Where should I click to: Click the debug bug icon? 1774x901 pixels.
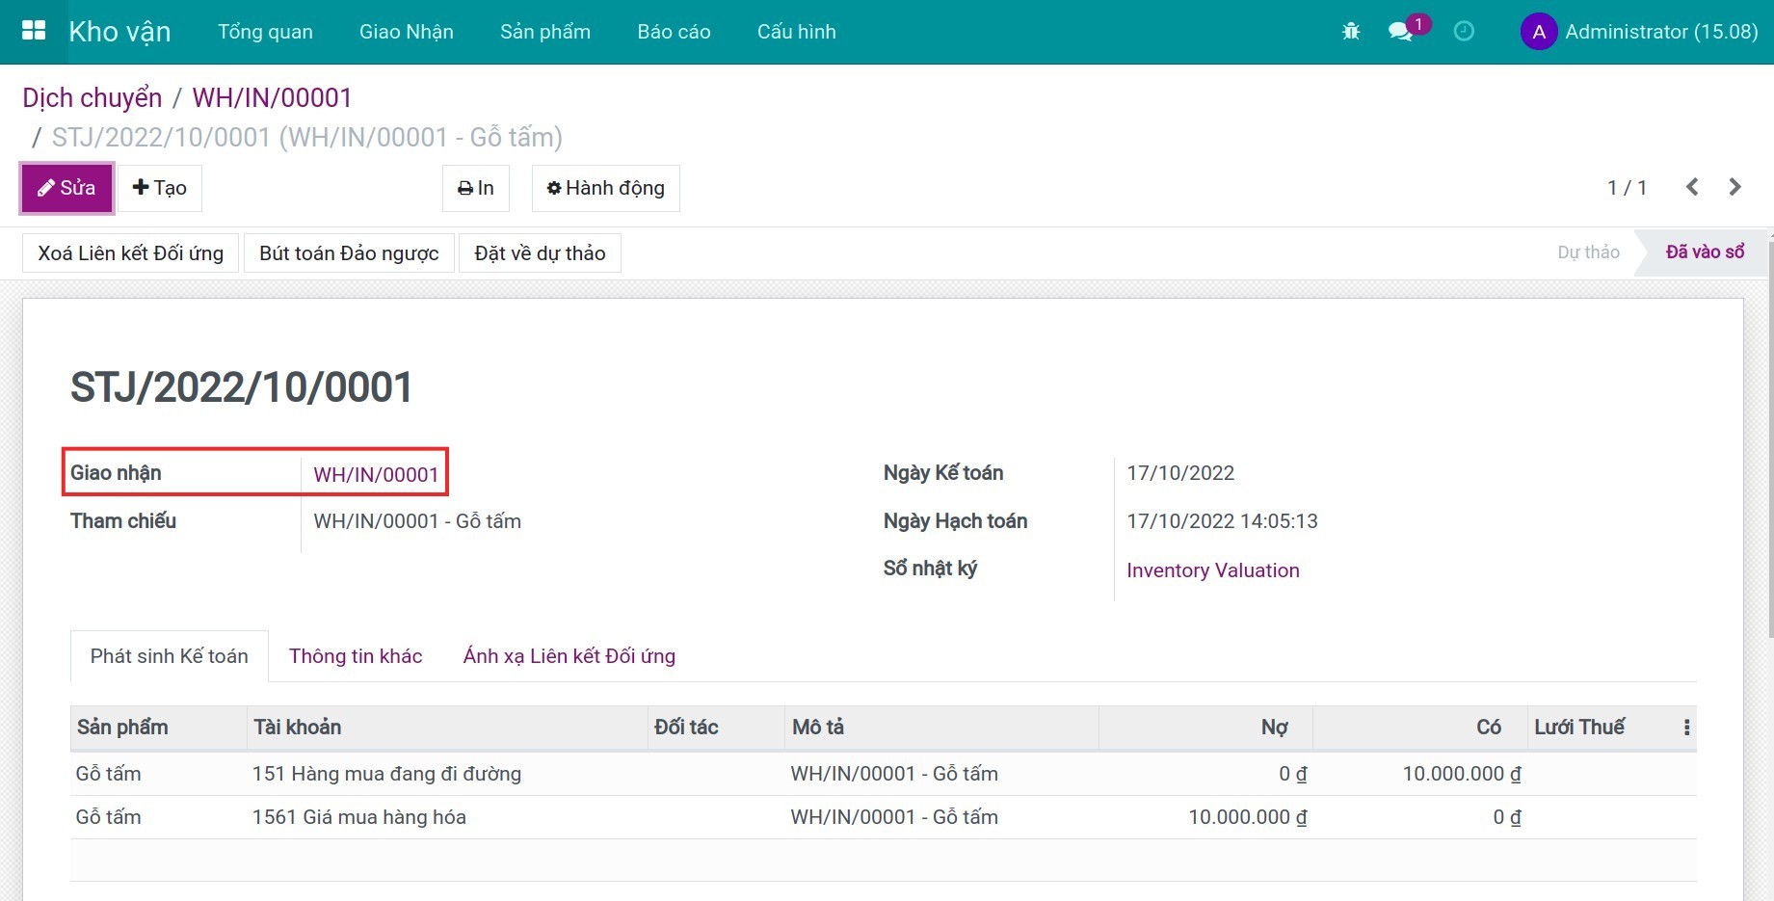[x=1351, y=32]
